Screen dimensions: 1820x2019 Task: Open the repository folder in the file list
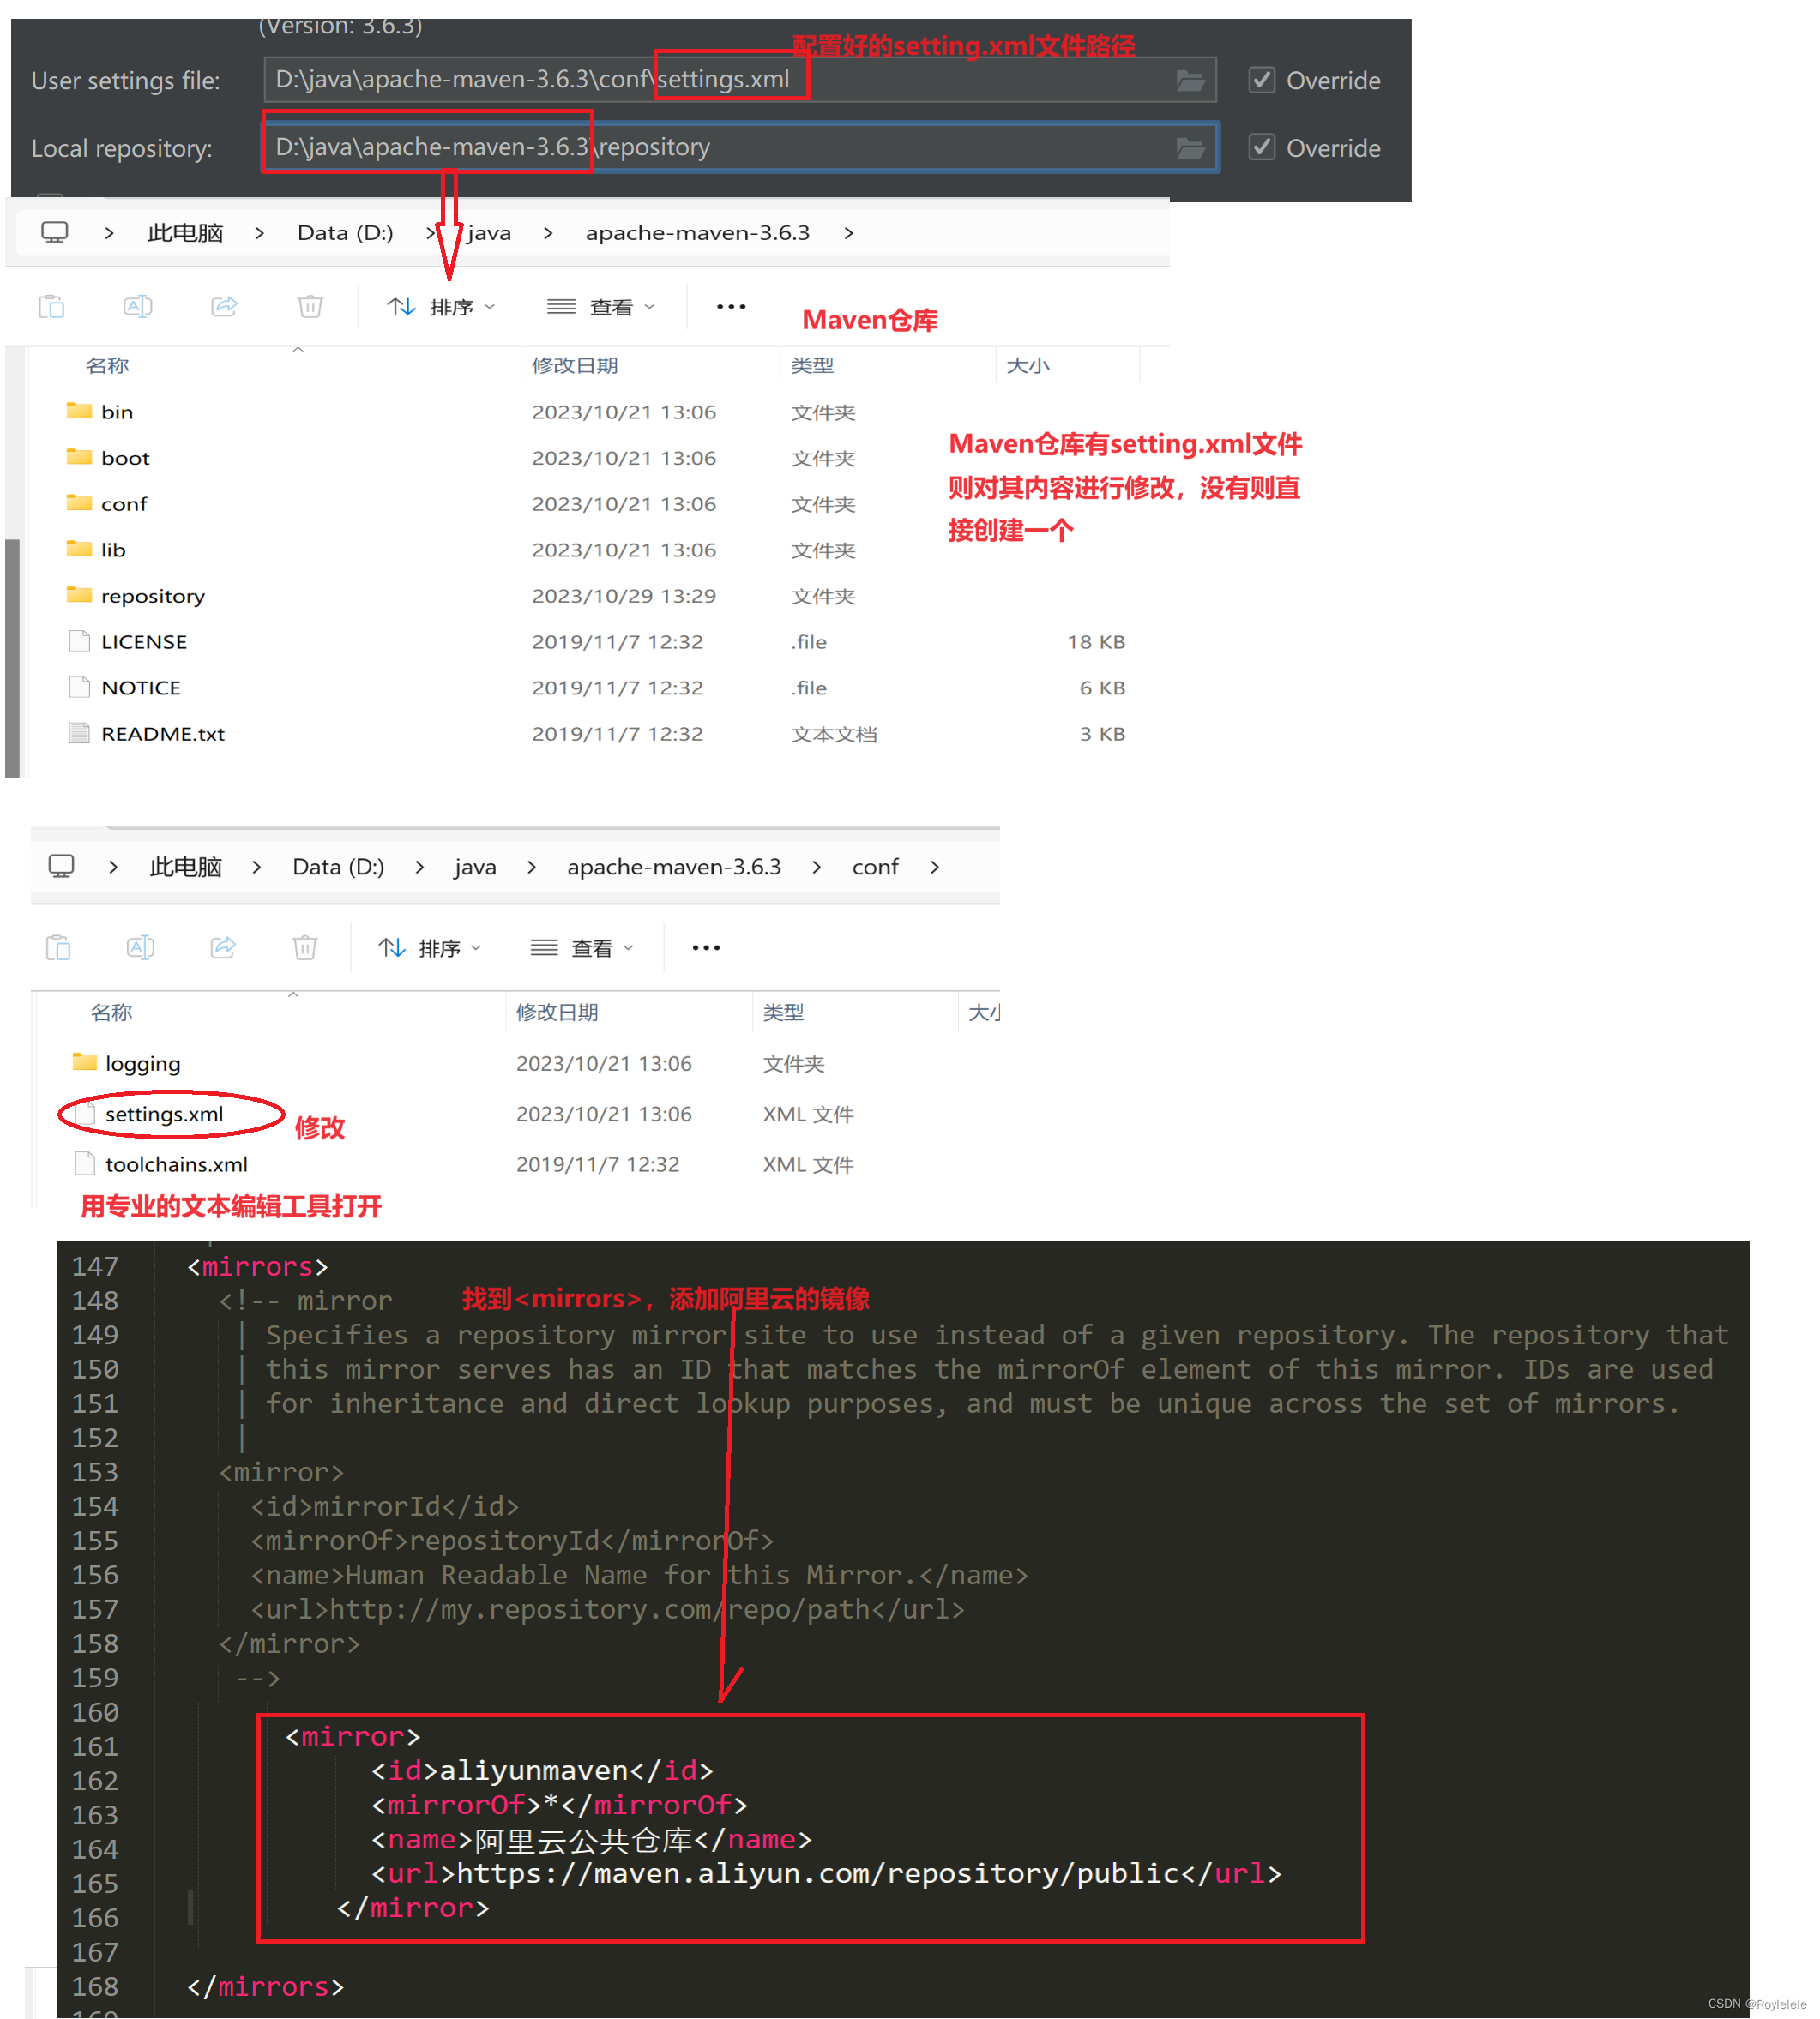coord(152,596)
